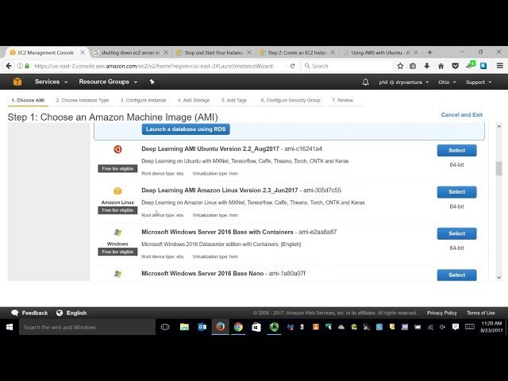Screen dimensions: 508x381
Task: Click 'Launch a database using RDS' button
Action: click(x=186, y=129)
